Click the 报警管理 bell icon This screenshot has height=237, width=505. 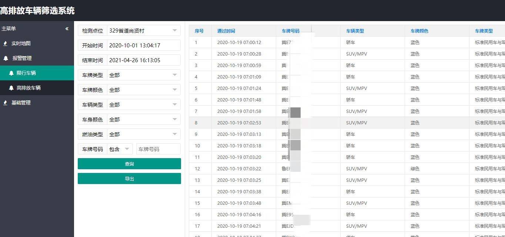[x=6, y=59]
